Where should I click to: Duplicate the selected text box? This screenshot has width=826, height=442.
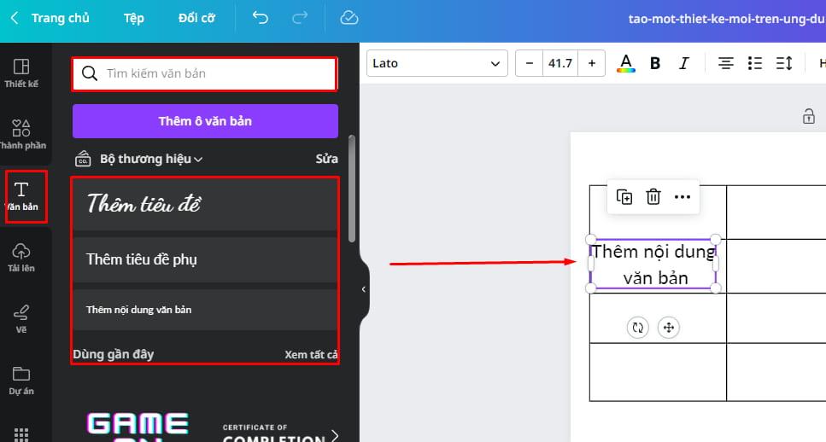click(624, 197)
